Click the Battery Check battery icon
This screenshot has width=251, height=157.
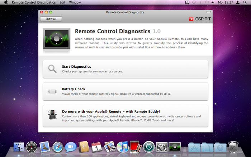pos(52,91)
